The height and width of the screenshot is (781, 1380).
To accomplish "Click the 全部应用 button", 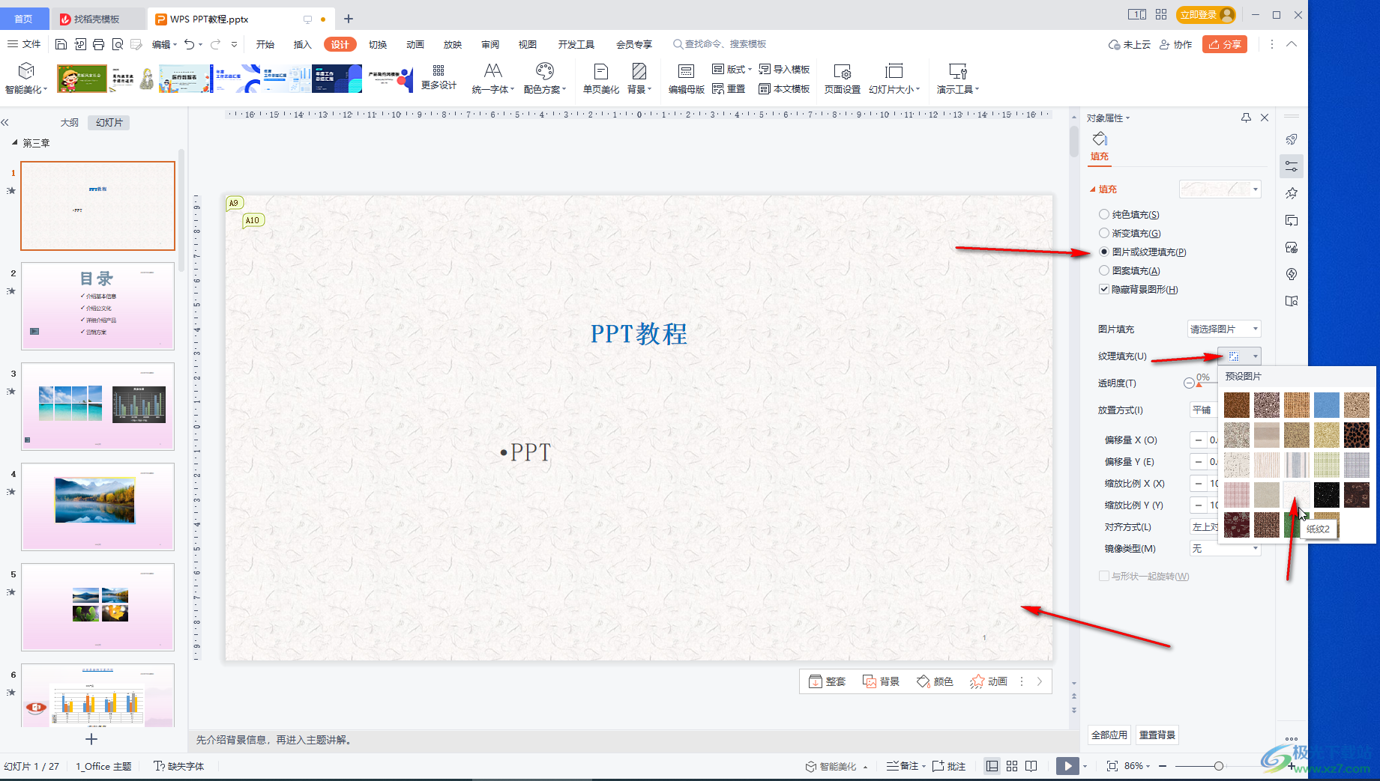I will click(1109, 735).
